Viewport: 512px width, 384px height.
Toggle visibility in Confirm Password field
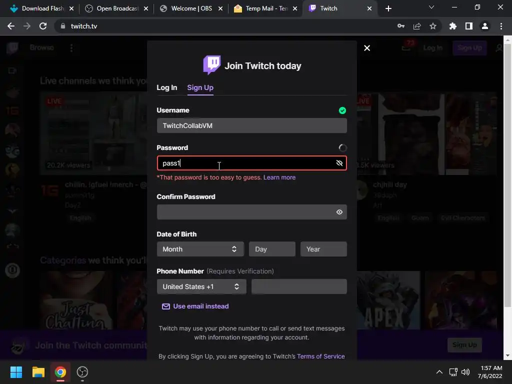pos(339,212)
